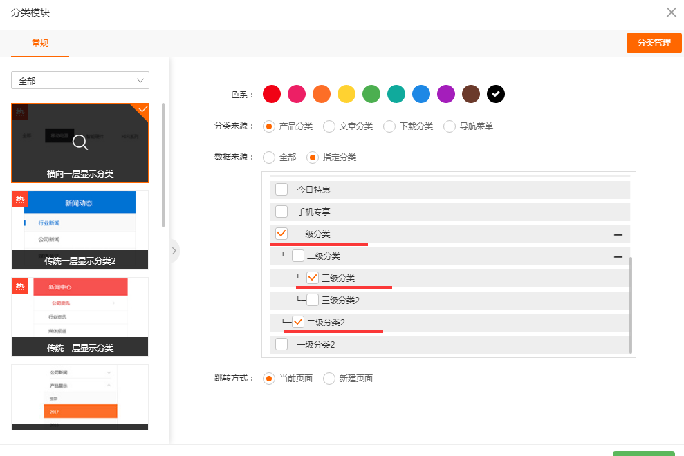684x456 pixels.
Task: Pick the green color swatch
Action: tap(371, 94)
